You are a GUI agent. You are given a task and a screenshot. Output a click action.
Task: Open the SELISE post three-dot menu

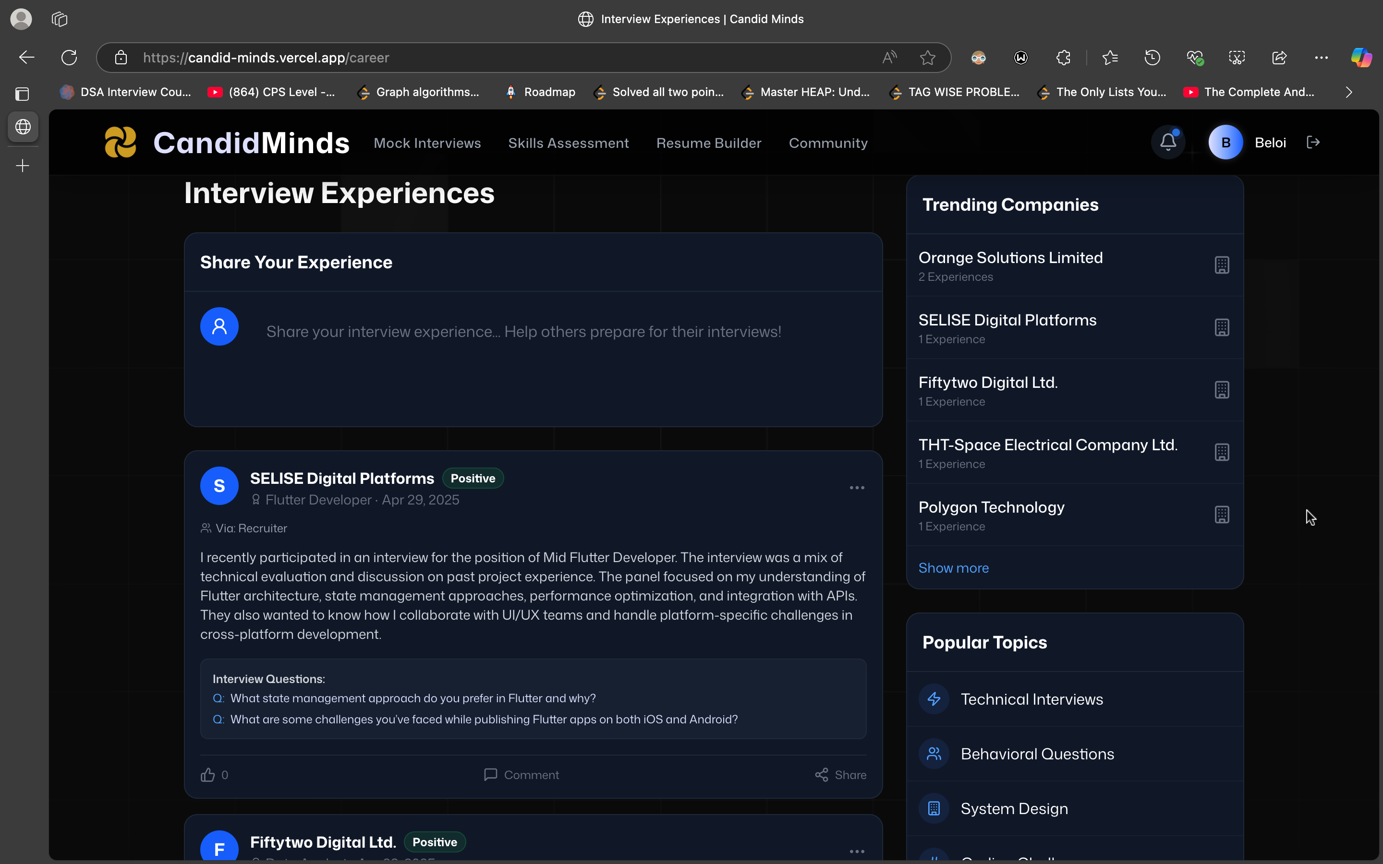857,487
